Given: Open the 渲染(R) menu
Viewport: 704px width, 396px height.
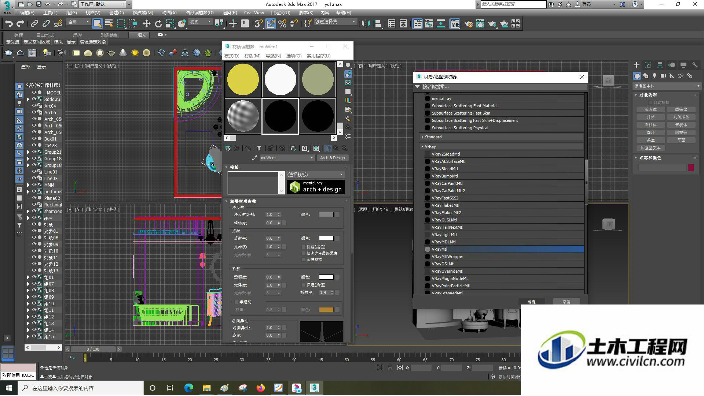Looking at the screenshot, I should tap(230, 12).
